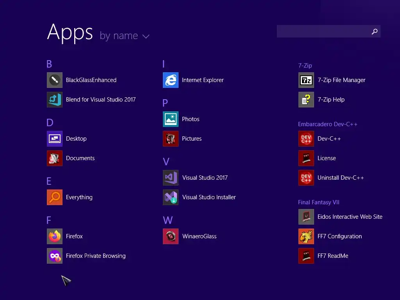Click the Embarcadero Dev-C++ group heading
This screenshot has width=400, height=300.
[328, 124]
